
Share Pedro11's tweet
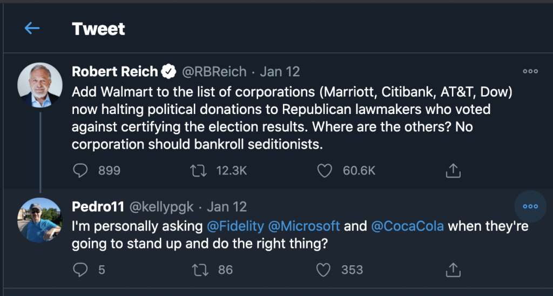(x=453, y=269)
